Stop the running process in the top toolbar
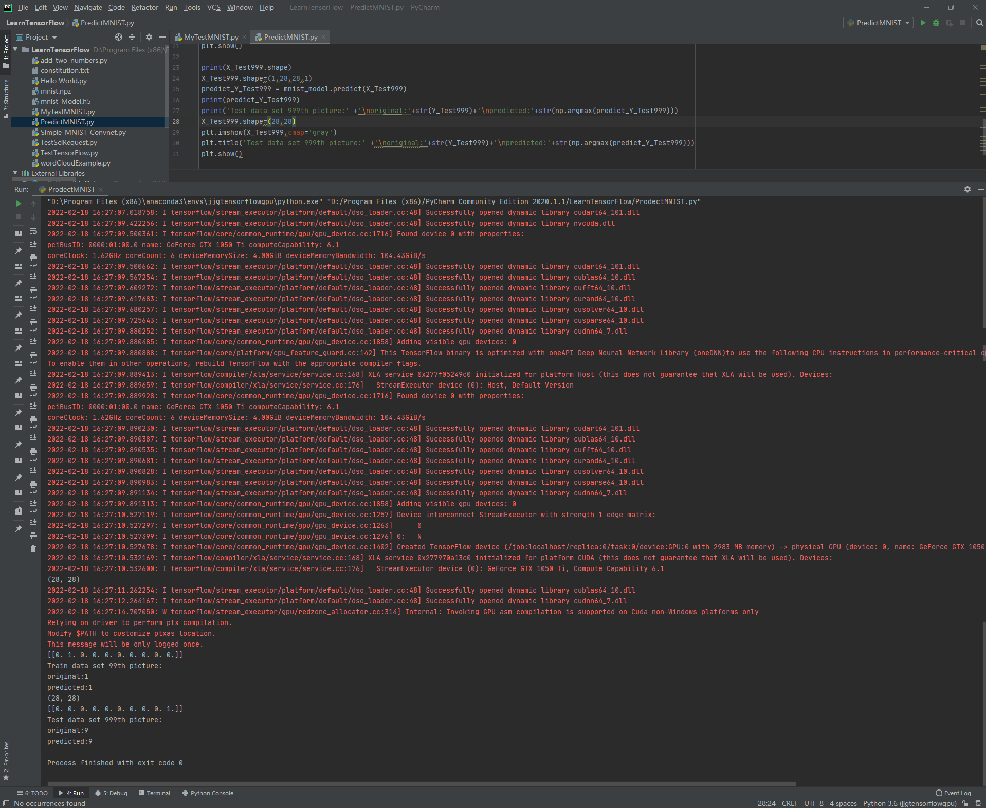This screenshot has height=808, width=986. pyautogui.click(x=963, y=23)
